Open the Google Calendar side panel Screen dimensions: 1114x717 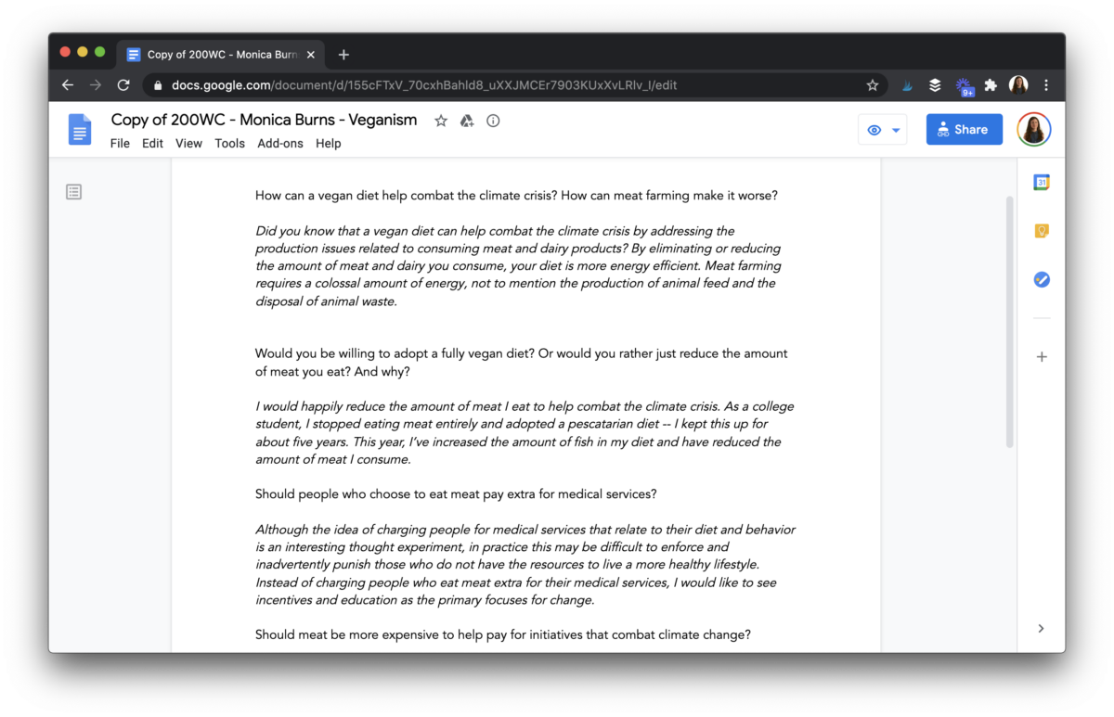pyautogui.click(x=1041, y=182)
